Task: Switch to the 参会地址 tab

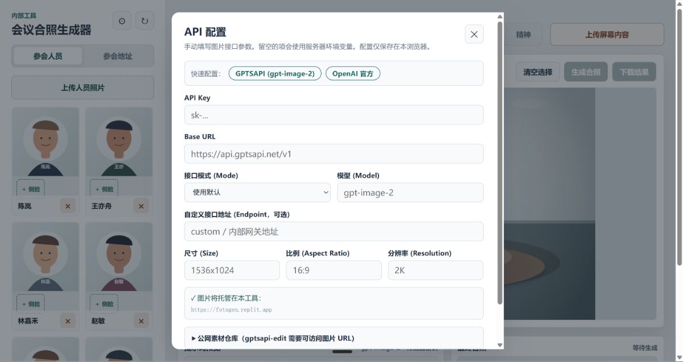Action: (118, 56)
